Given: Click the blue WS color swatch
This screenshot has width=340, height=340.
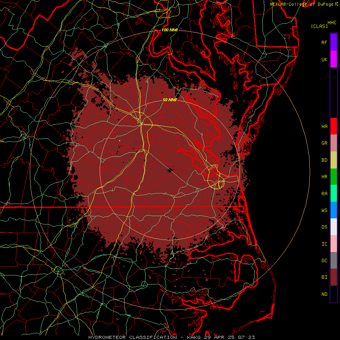Looking at the screenshot, I should coord(334,210).
